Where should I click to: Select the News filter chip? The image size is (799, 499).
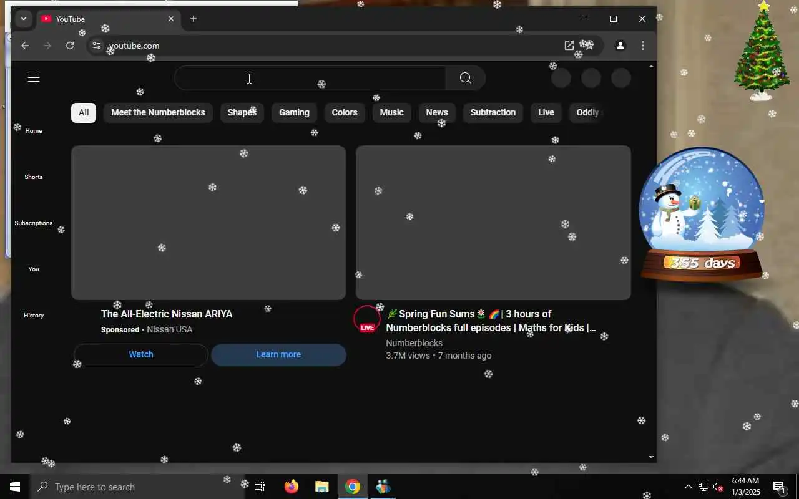point(437,112)
